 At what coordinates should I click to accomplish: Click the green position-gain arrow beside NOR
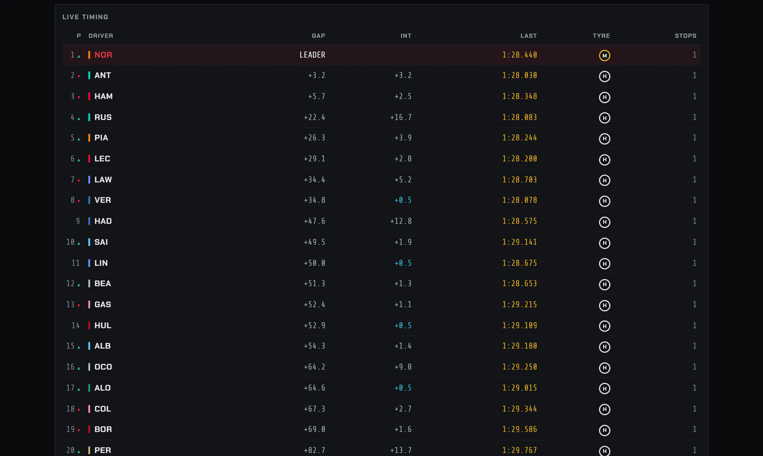pyautogui.click(x=79, y=56)
